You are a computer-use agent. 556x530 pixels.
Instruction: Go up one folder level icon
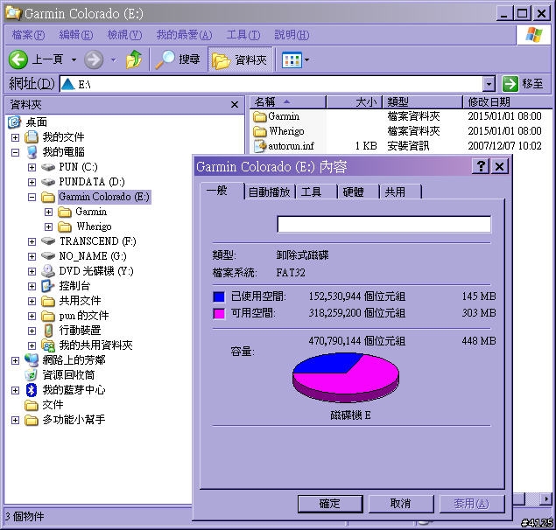(134, 59)
